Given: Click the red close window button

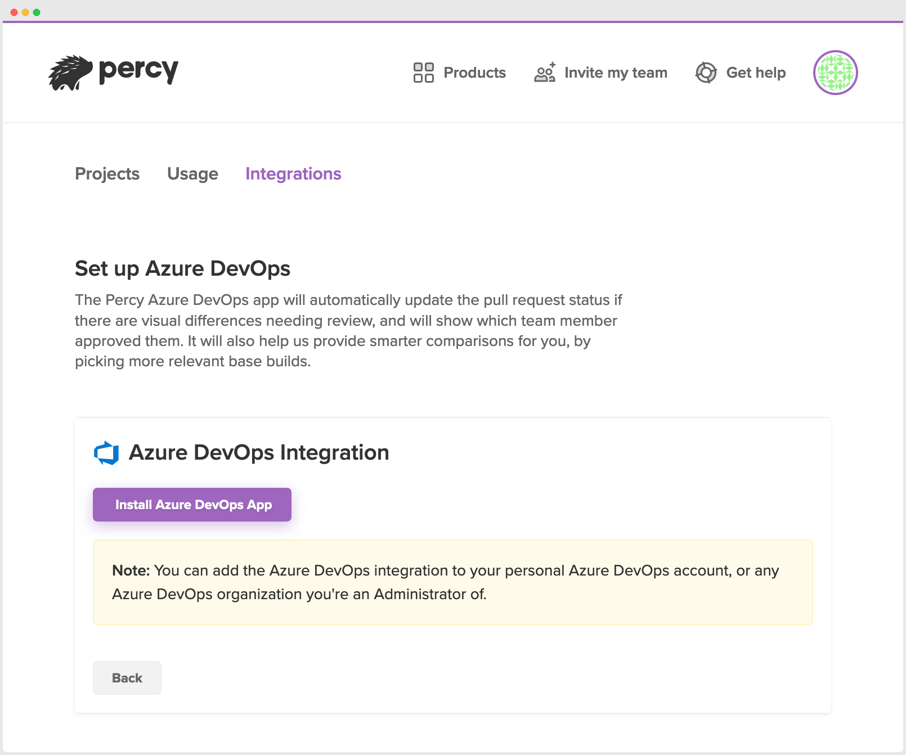Looking at the screenshot, I should [14, 12].
